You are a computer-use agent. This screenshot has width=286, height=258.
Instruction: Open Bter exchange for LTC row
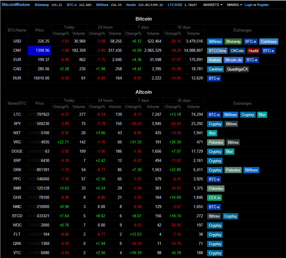tap(262, 115)
